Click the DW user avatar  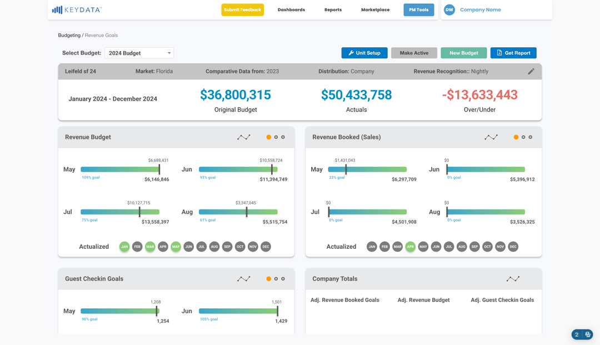tap(449, 9)
